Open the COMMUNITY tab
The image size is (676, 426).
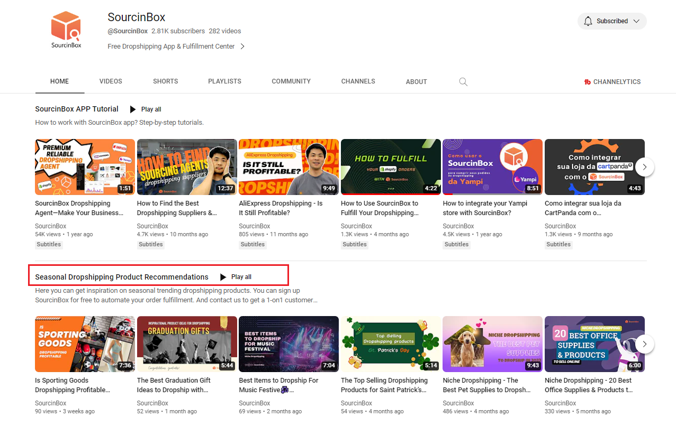point(291,81)
